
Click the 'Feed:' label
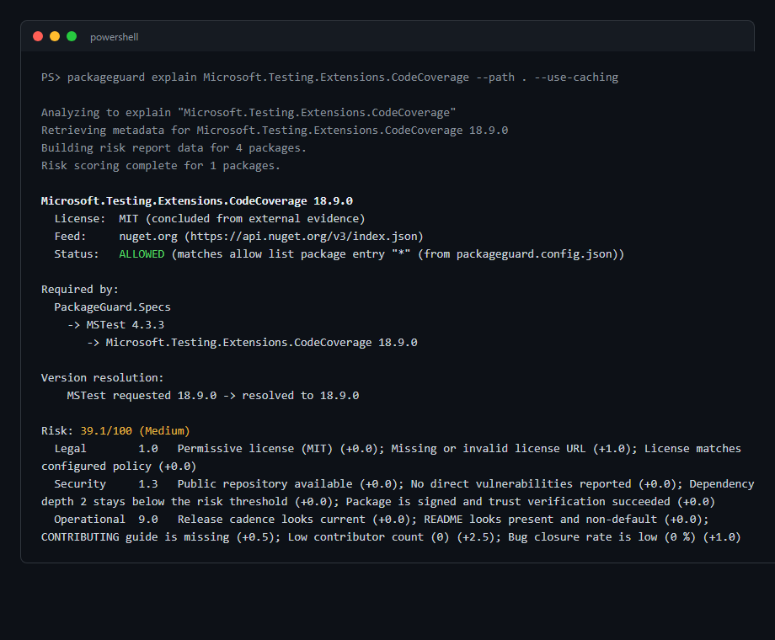point(70,237)
